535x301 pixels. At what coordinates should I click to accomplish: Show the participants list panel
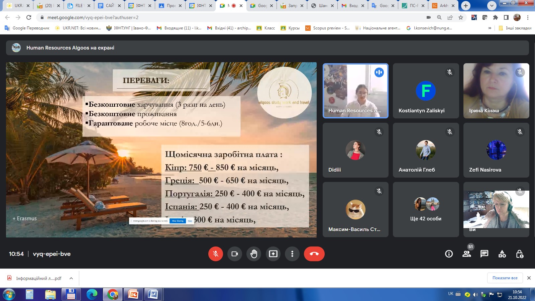(x=467, y=254)
